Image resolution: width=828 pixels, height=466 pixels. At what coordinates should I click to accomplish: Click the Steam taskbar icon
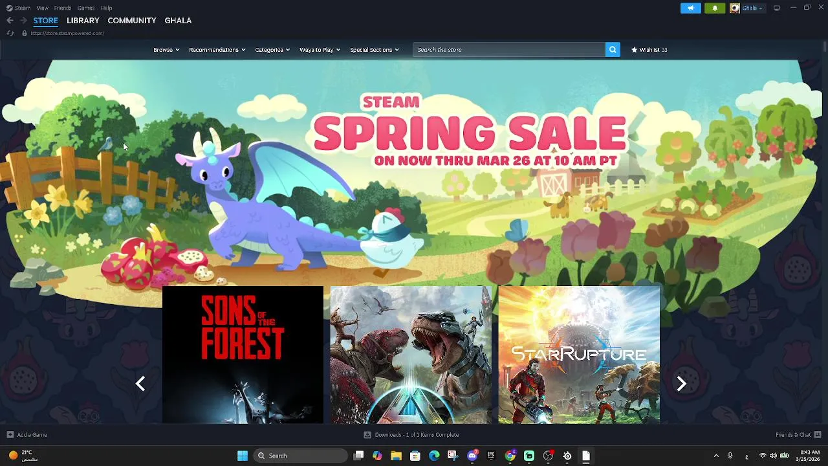point(567,456)
